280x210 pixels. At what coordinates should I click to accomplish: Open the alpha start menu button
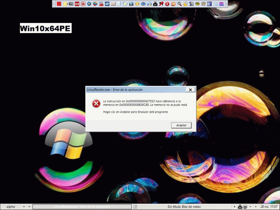pos(11,207)
